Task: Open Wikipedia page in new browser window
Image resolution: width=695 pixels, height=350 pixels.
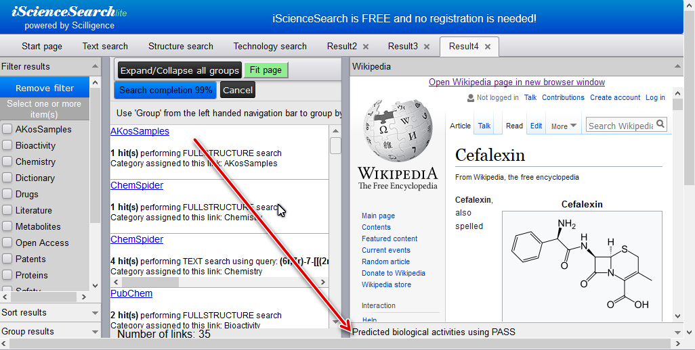Action: click(517, 82)
